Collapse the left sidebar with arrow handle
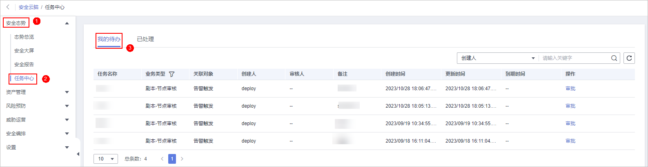The width and height of the screenshot is (648, 167). point(78,154)
